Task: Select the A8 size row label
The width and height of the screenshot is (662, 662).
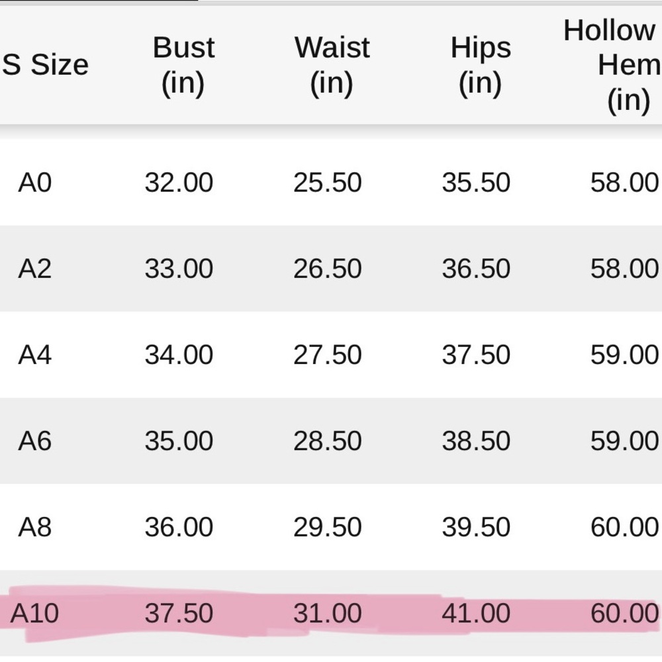Action: point(34,527)
